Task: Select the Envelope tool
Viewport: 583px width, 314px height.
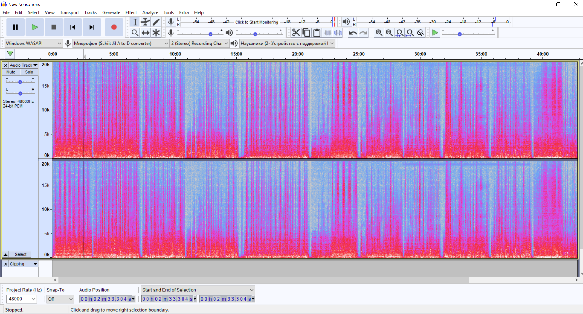Action: pos(145,22)
